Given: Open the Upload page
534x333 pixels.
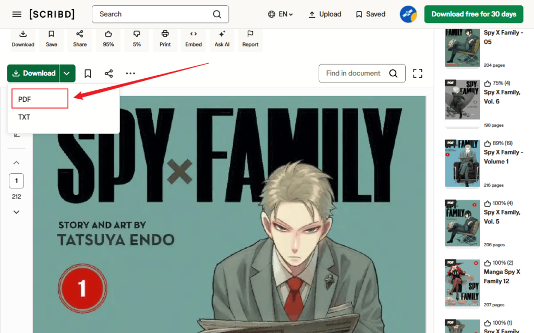Looking at the screenshot, I should 324,14.
